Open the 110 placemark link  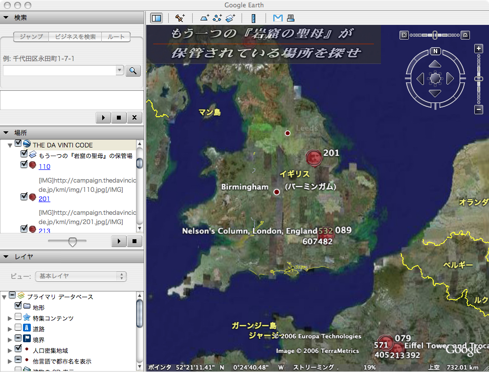[x=44, y=166]
